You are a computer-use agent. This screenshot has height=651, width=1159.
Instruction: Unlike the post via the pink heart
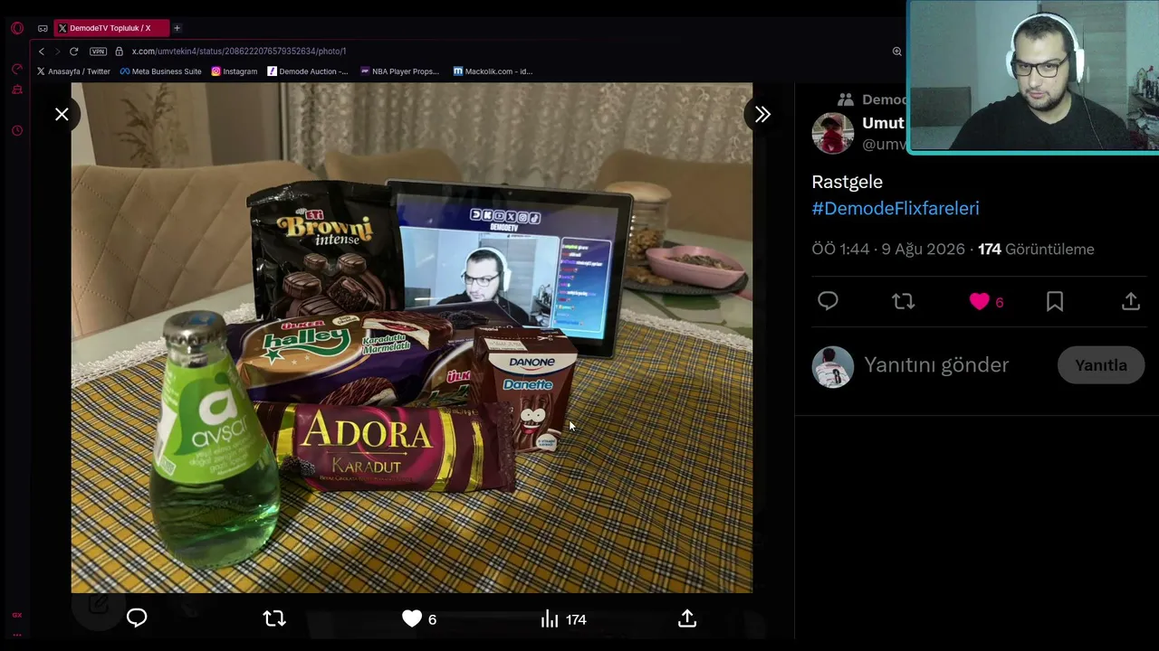[979, 302]
